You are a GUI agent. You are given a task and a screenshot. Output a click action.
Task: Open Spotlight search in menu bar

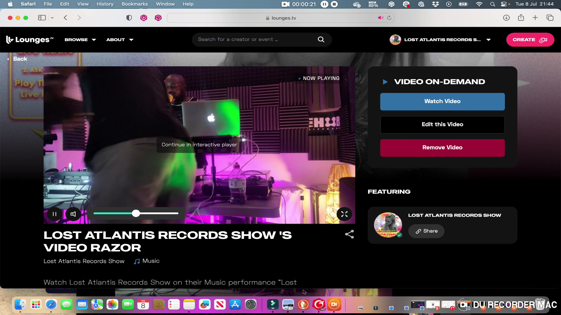[493, 4]
